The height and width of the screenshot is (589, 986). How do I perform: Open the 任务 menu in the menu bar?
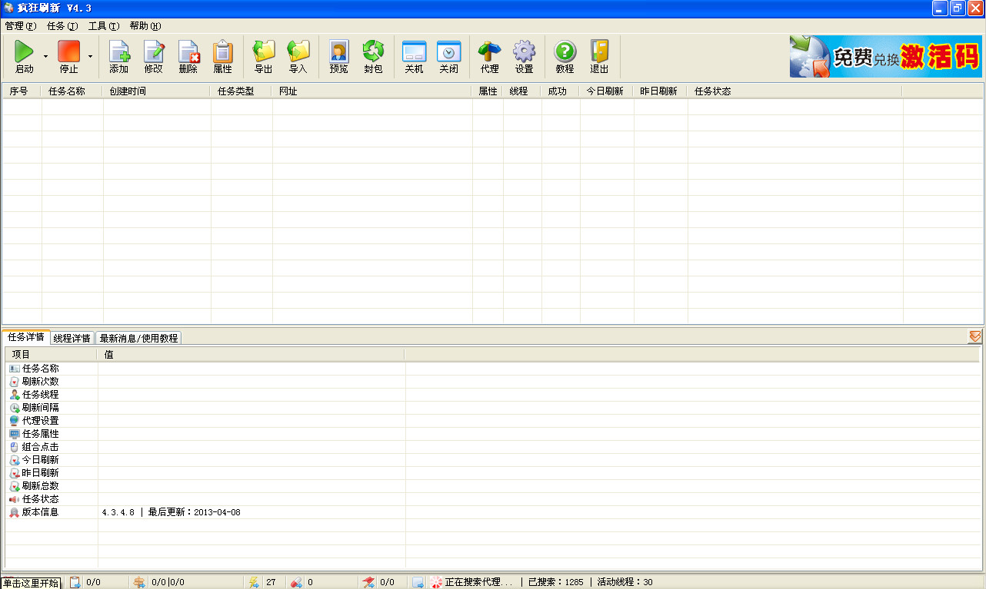62,26
